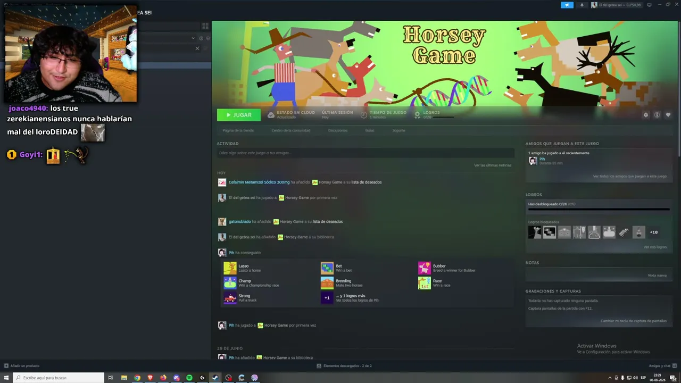Open first locked achievement icon

coord(535,232)
